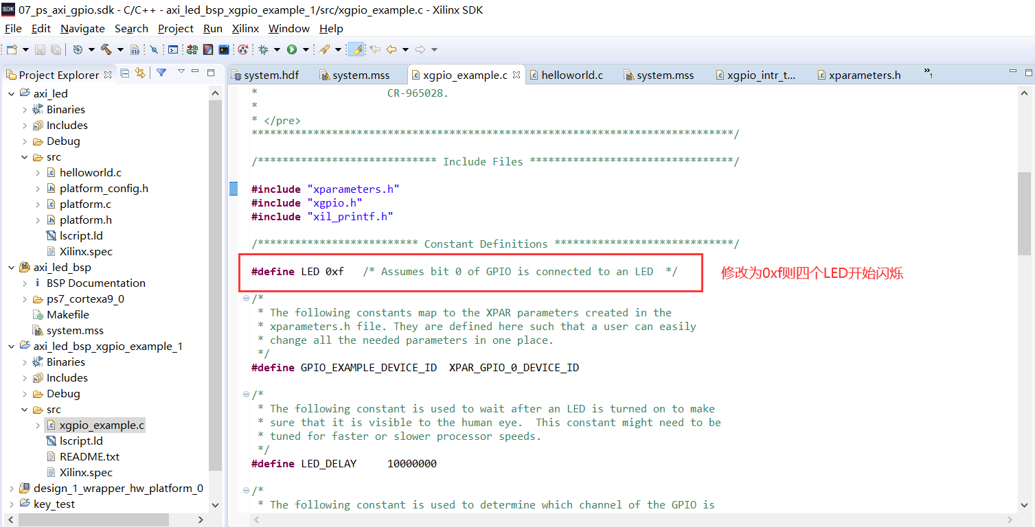
Task: Open dropdown next to Debug bug icon
Action: (x=277, y=49)
